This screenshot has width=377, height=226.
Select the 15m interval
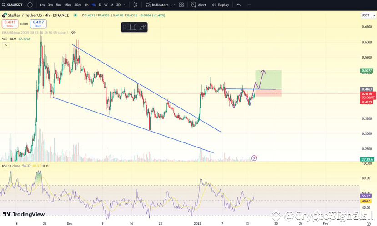point(68,5)
